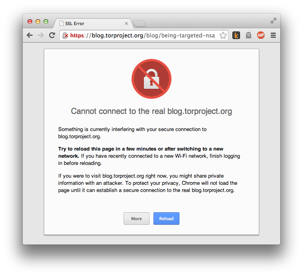The image size is (303, 276).
Task: Click the More button
Action: tap(136, 219)
